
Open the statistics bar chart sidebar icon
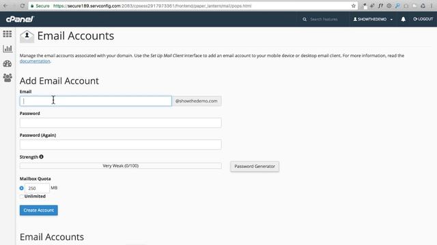[x=8, y=48]
